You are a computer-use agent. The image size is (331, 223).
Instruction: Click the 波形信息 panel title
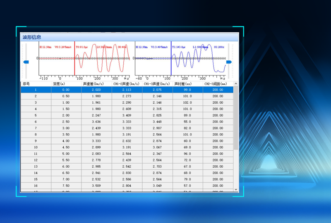coord(32,37)
